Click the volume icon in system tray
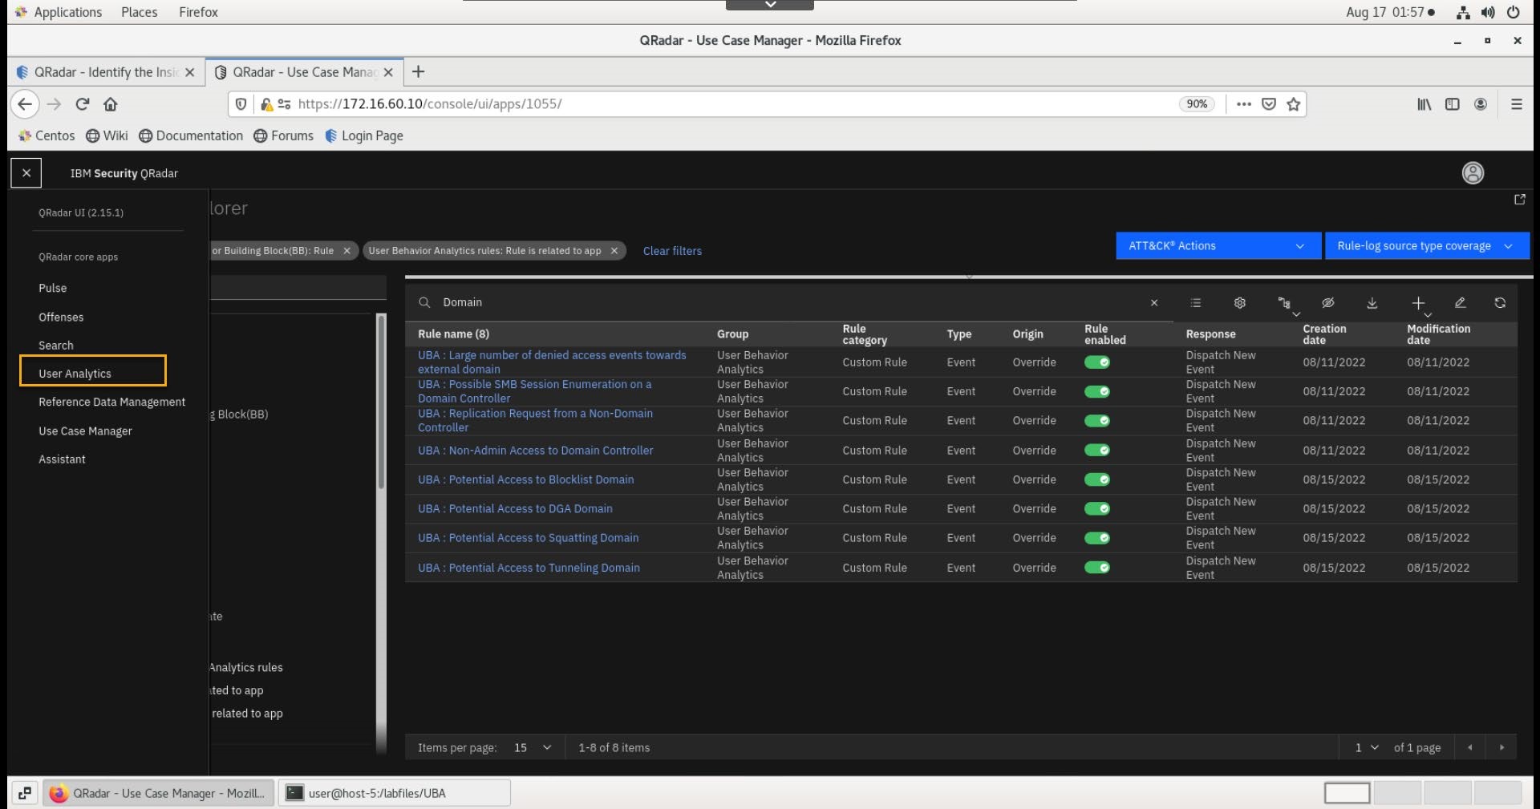 click(x=1488, y=12)
